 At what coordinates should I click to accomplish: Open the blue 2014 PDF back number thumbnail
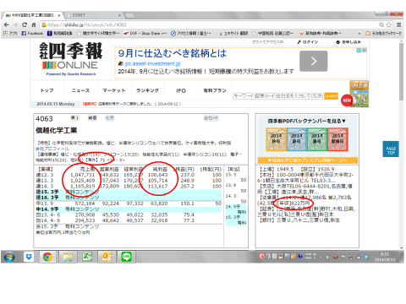(297, 139)
